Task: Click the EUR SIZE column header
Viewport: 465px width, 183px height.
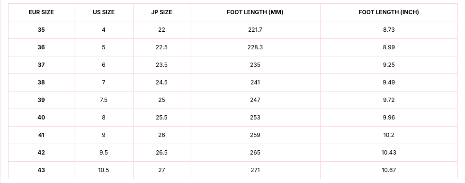Action: [41, 12]
